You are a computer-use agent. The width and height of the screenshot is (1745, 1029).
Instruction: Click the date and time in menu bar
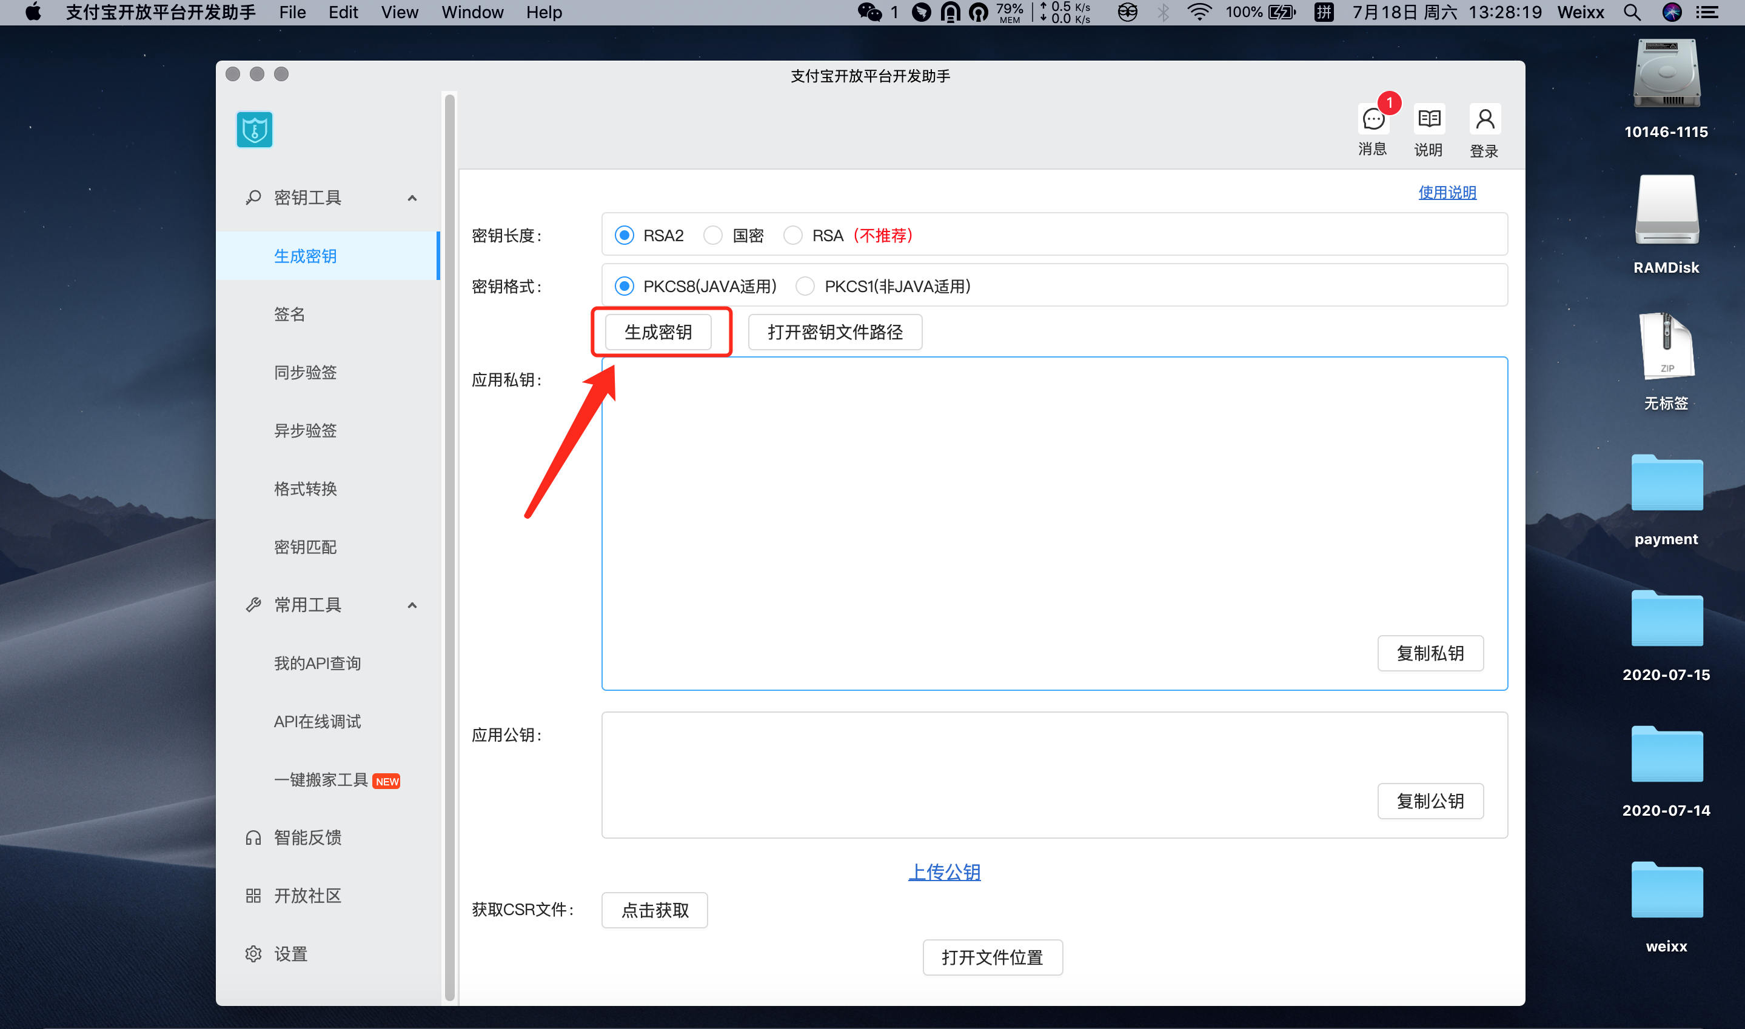click(1446, 12)
